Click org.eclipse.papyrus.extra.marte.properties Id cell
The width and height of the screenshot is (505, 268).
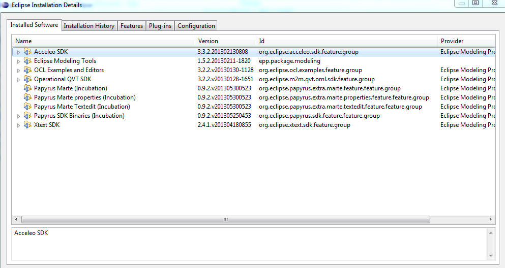pos(344,97)
